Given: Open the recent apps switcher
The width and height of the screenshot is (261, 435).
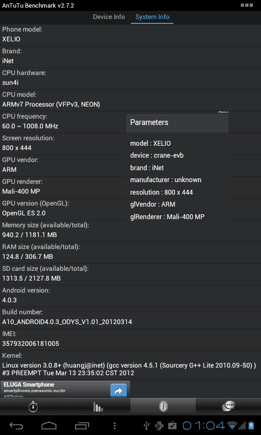Looking at the screenshot, I should coord(82,425).
